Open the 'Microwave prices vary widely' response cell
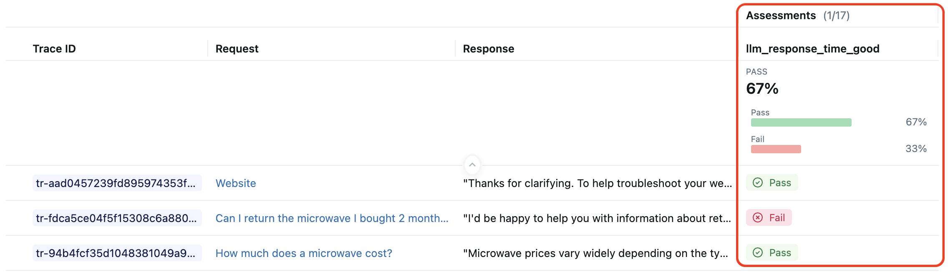Viewport: 948px width, 272px height. pos(595,253)
